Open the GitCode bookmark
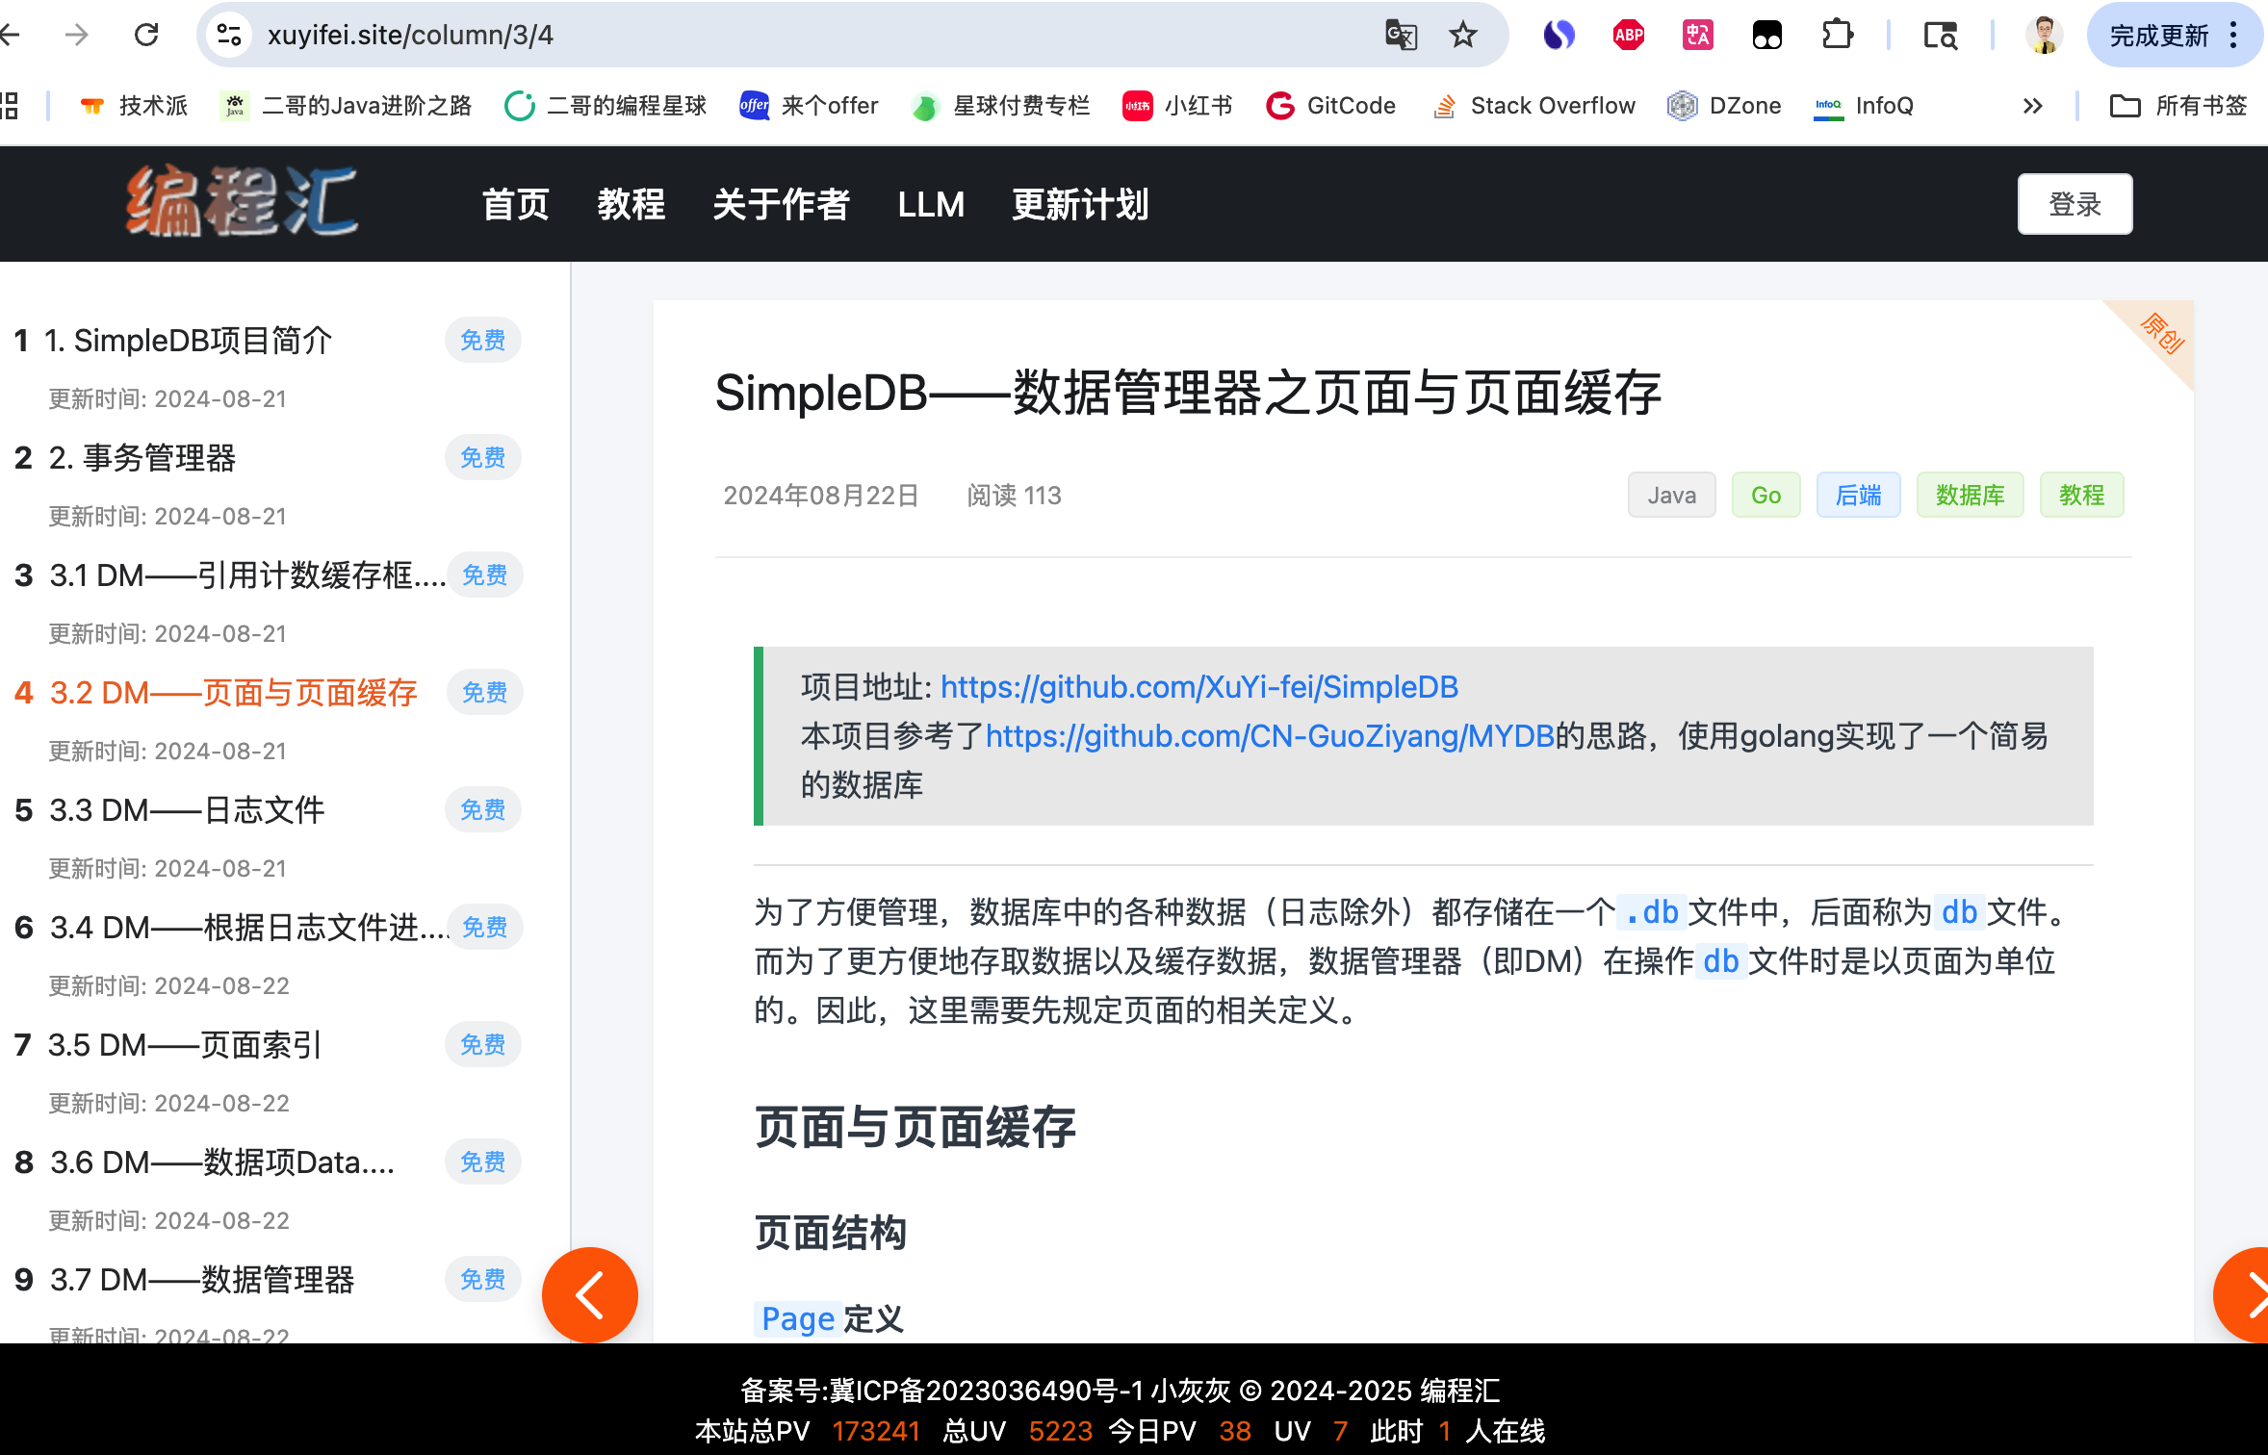 pos(1330,106)
